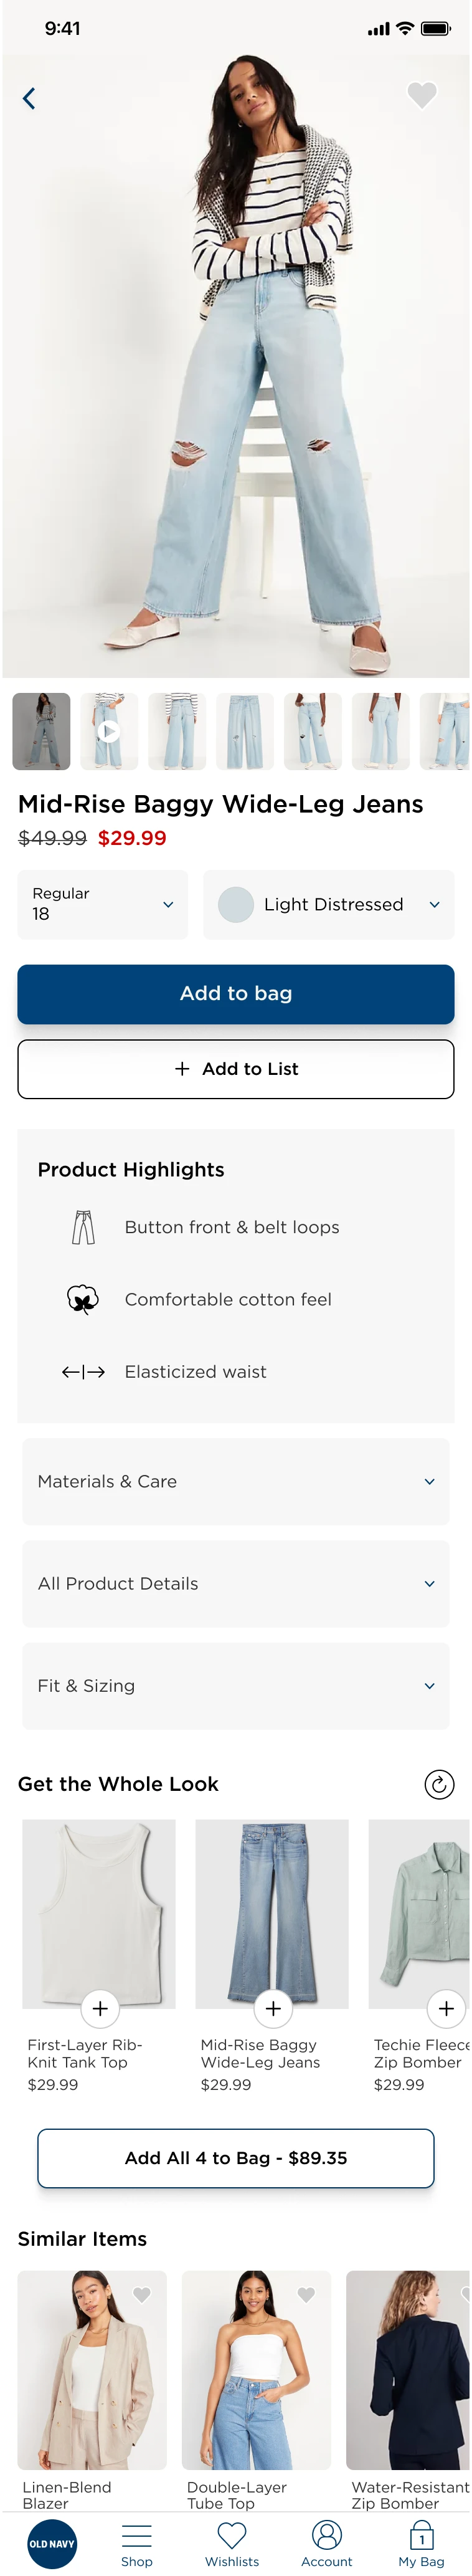Click the Add to List button
Viewport: 472px width, 2576px height.
pos(236,1069)
